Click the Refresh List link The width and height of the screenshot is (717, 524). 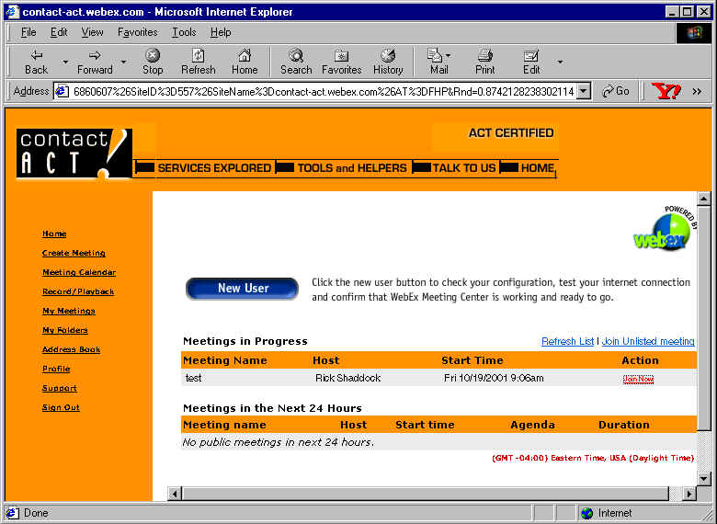tap(567, 341)
